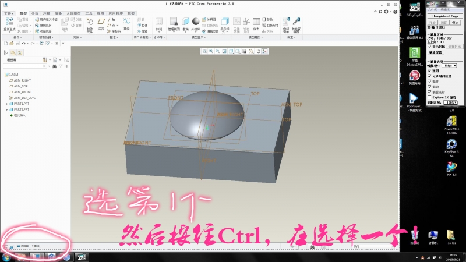Click the Revolve (旋转) tool
The height and width of the screenshot is (262, 466).
click(142, 31)
